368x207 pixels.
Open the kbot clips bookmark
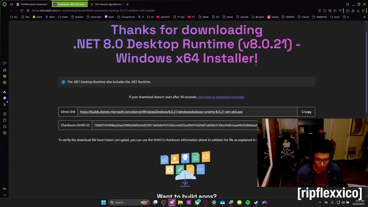[94, 17]
